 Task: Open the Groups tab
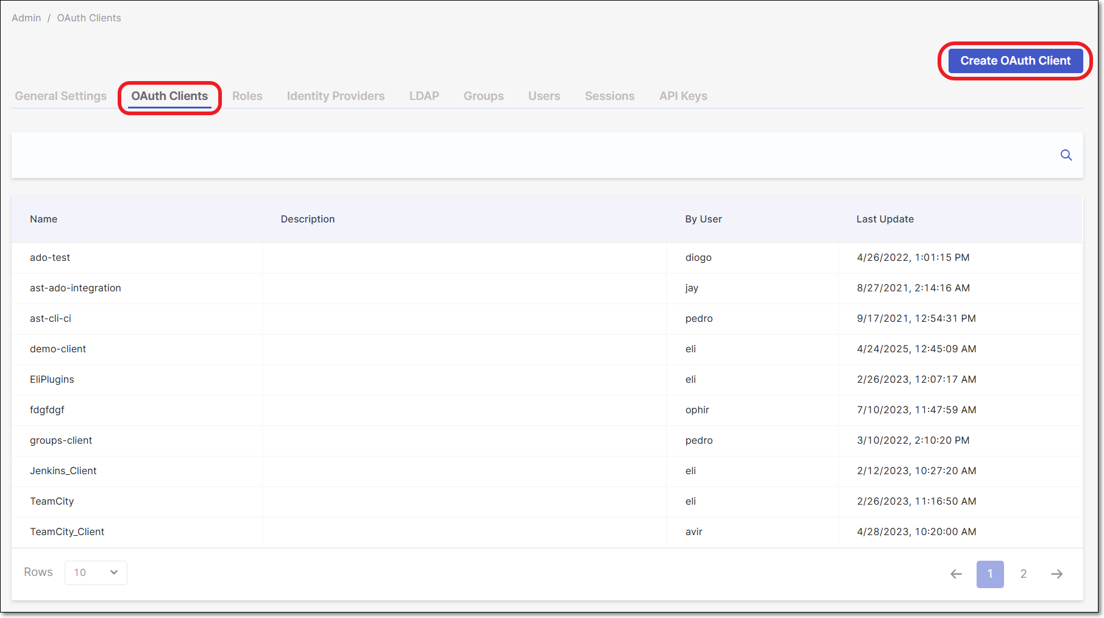[483, 96]
